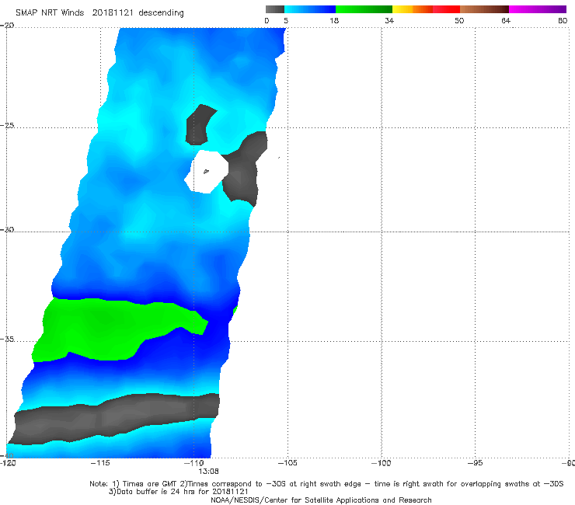Image resolution: width=575 pixels, height=505 pixels.
Task: Click the longitude label '-110'
Action: click(x=194, y=463)
